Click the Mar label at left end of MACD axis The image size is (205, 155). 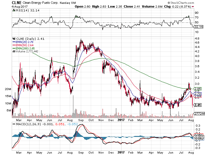(19, 153)
